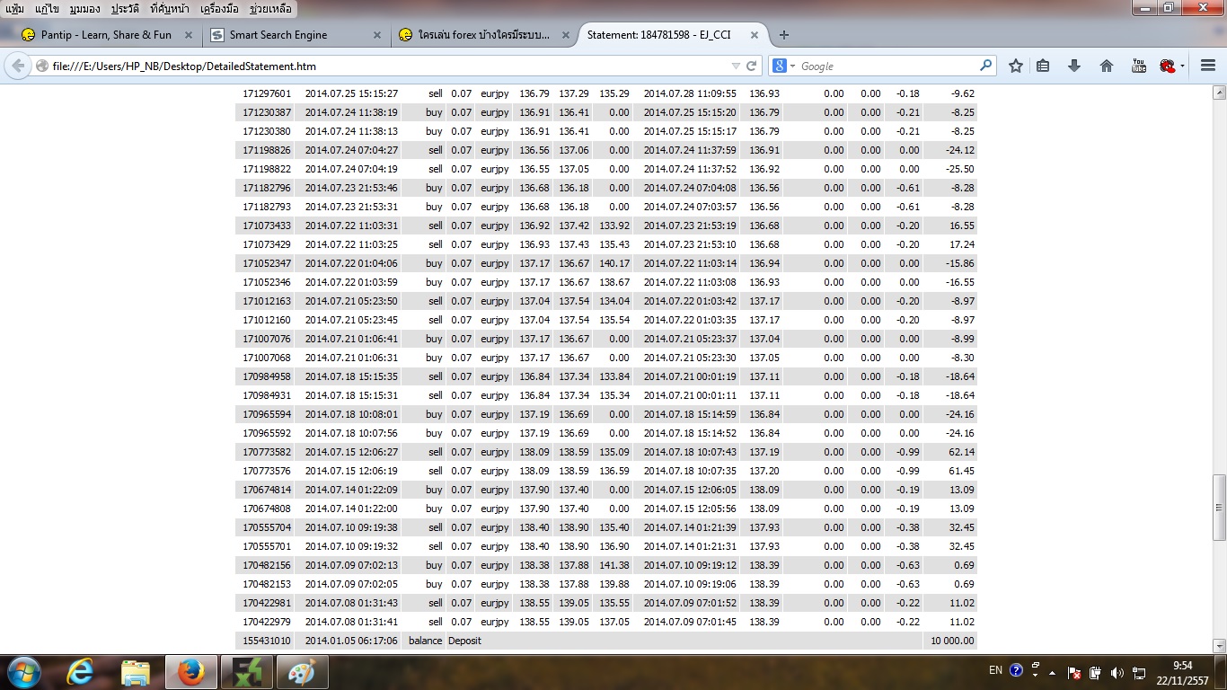
Task: Click profit value 62.14
Action: click(960, 452)
